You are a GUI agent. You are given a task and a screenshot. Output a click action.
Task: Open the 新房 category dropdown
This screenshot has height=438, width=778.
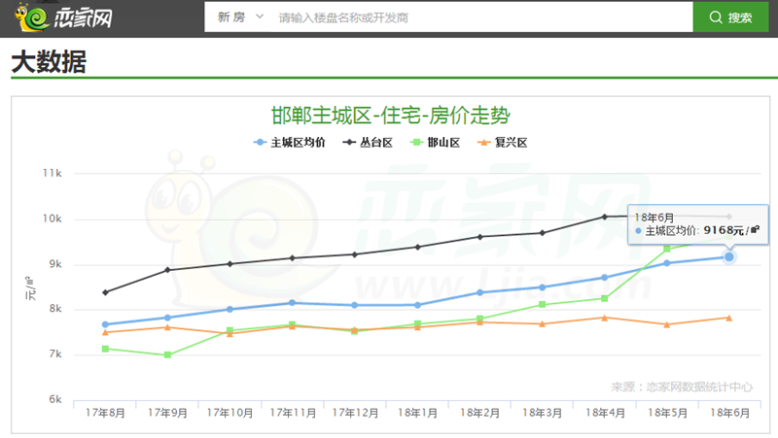(x=240, y=17)
